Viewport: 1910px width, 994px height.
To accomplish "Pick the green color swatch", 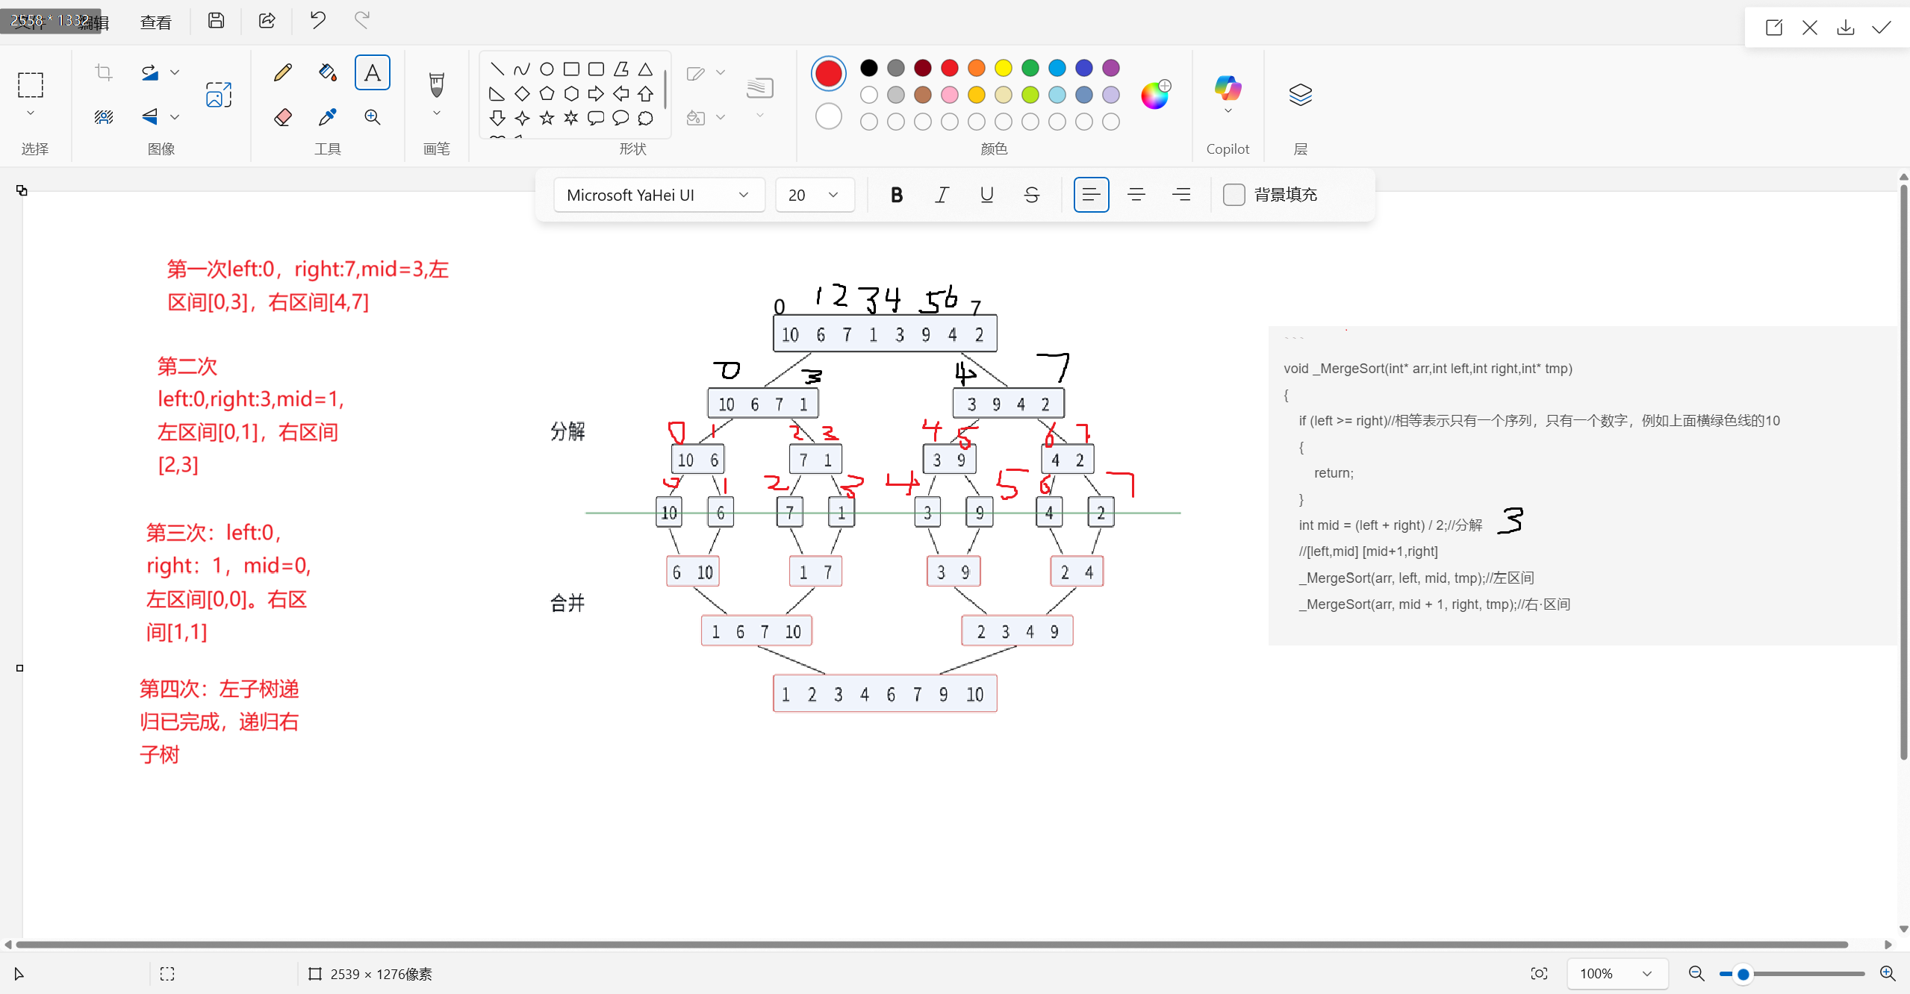I will 1030,68.
